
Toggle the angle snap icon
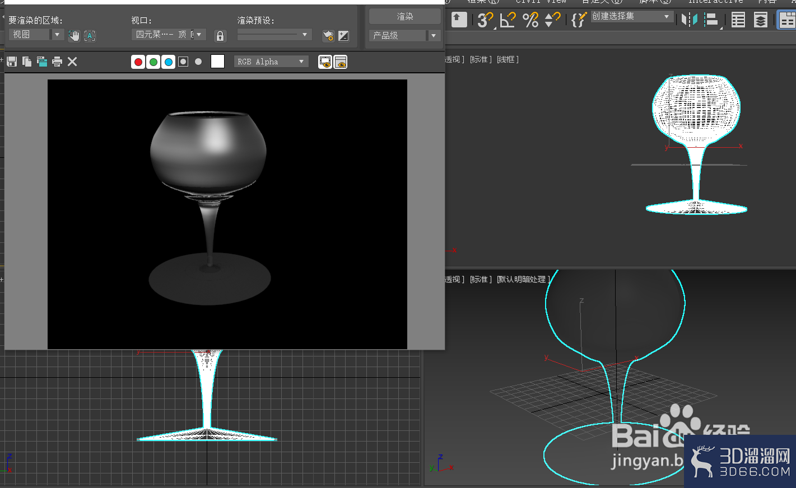point(508,20)
